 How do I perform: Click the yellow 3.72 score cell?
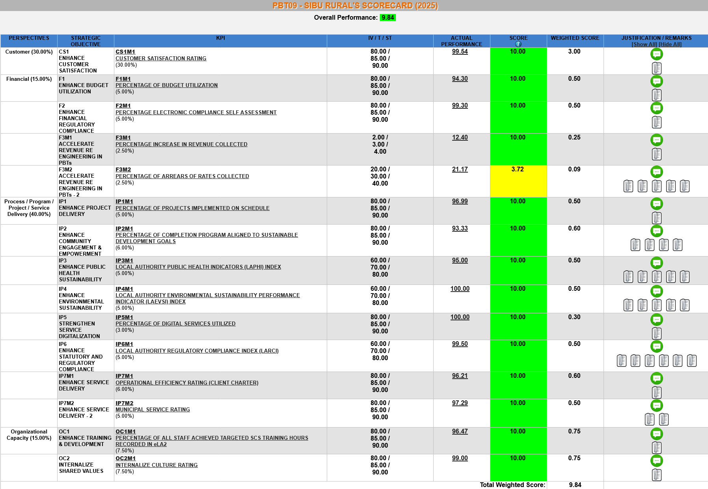[x=518, y=181]
